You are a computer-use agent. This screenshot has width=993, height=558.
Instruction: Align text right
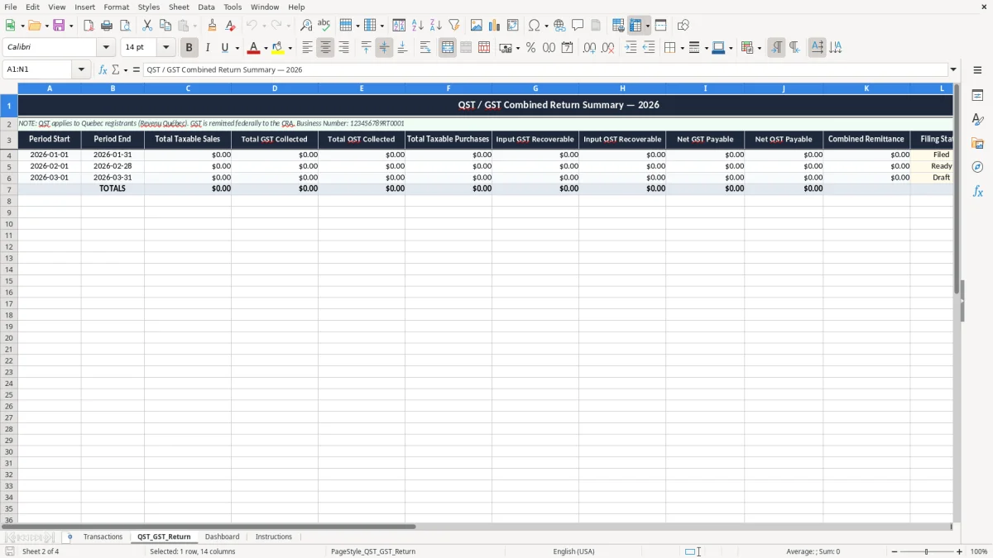[x=344, y=48]
